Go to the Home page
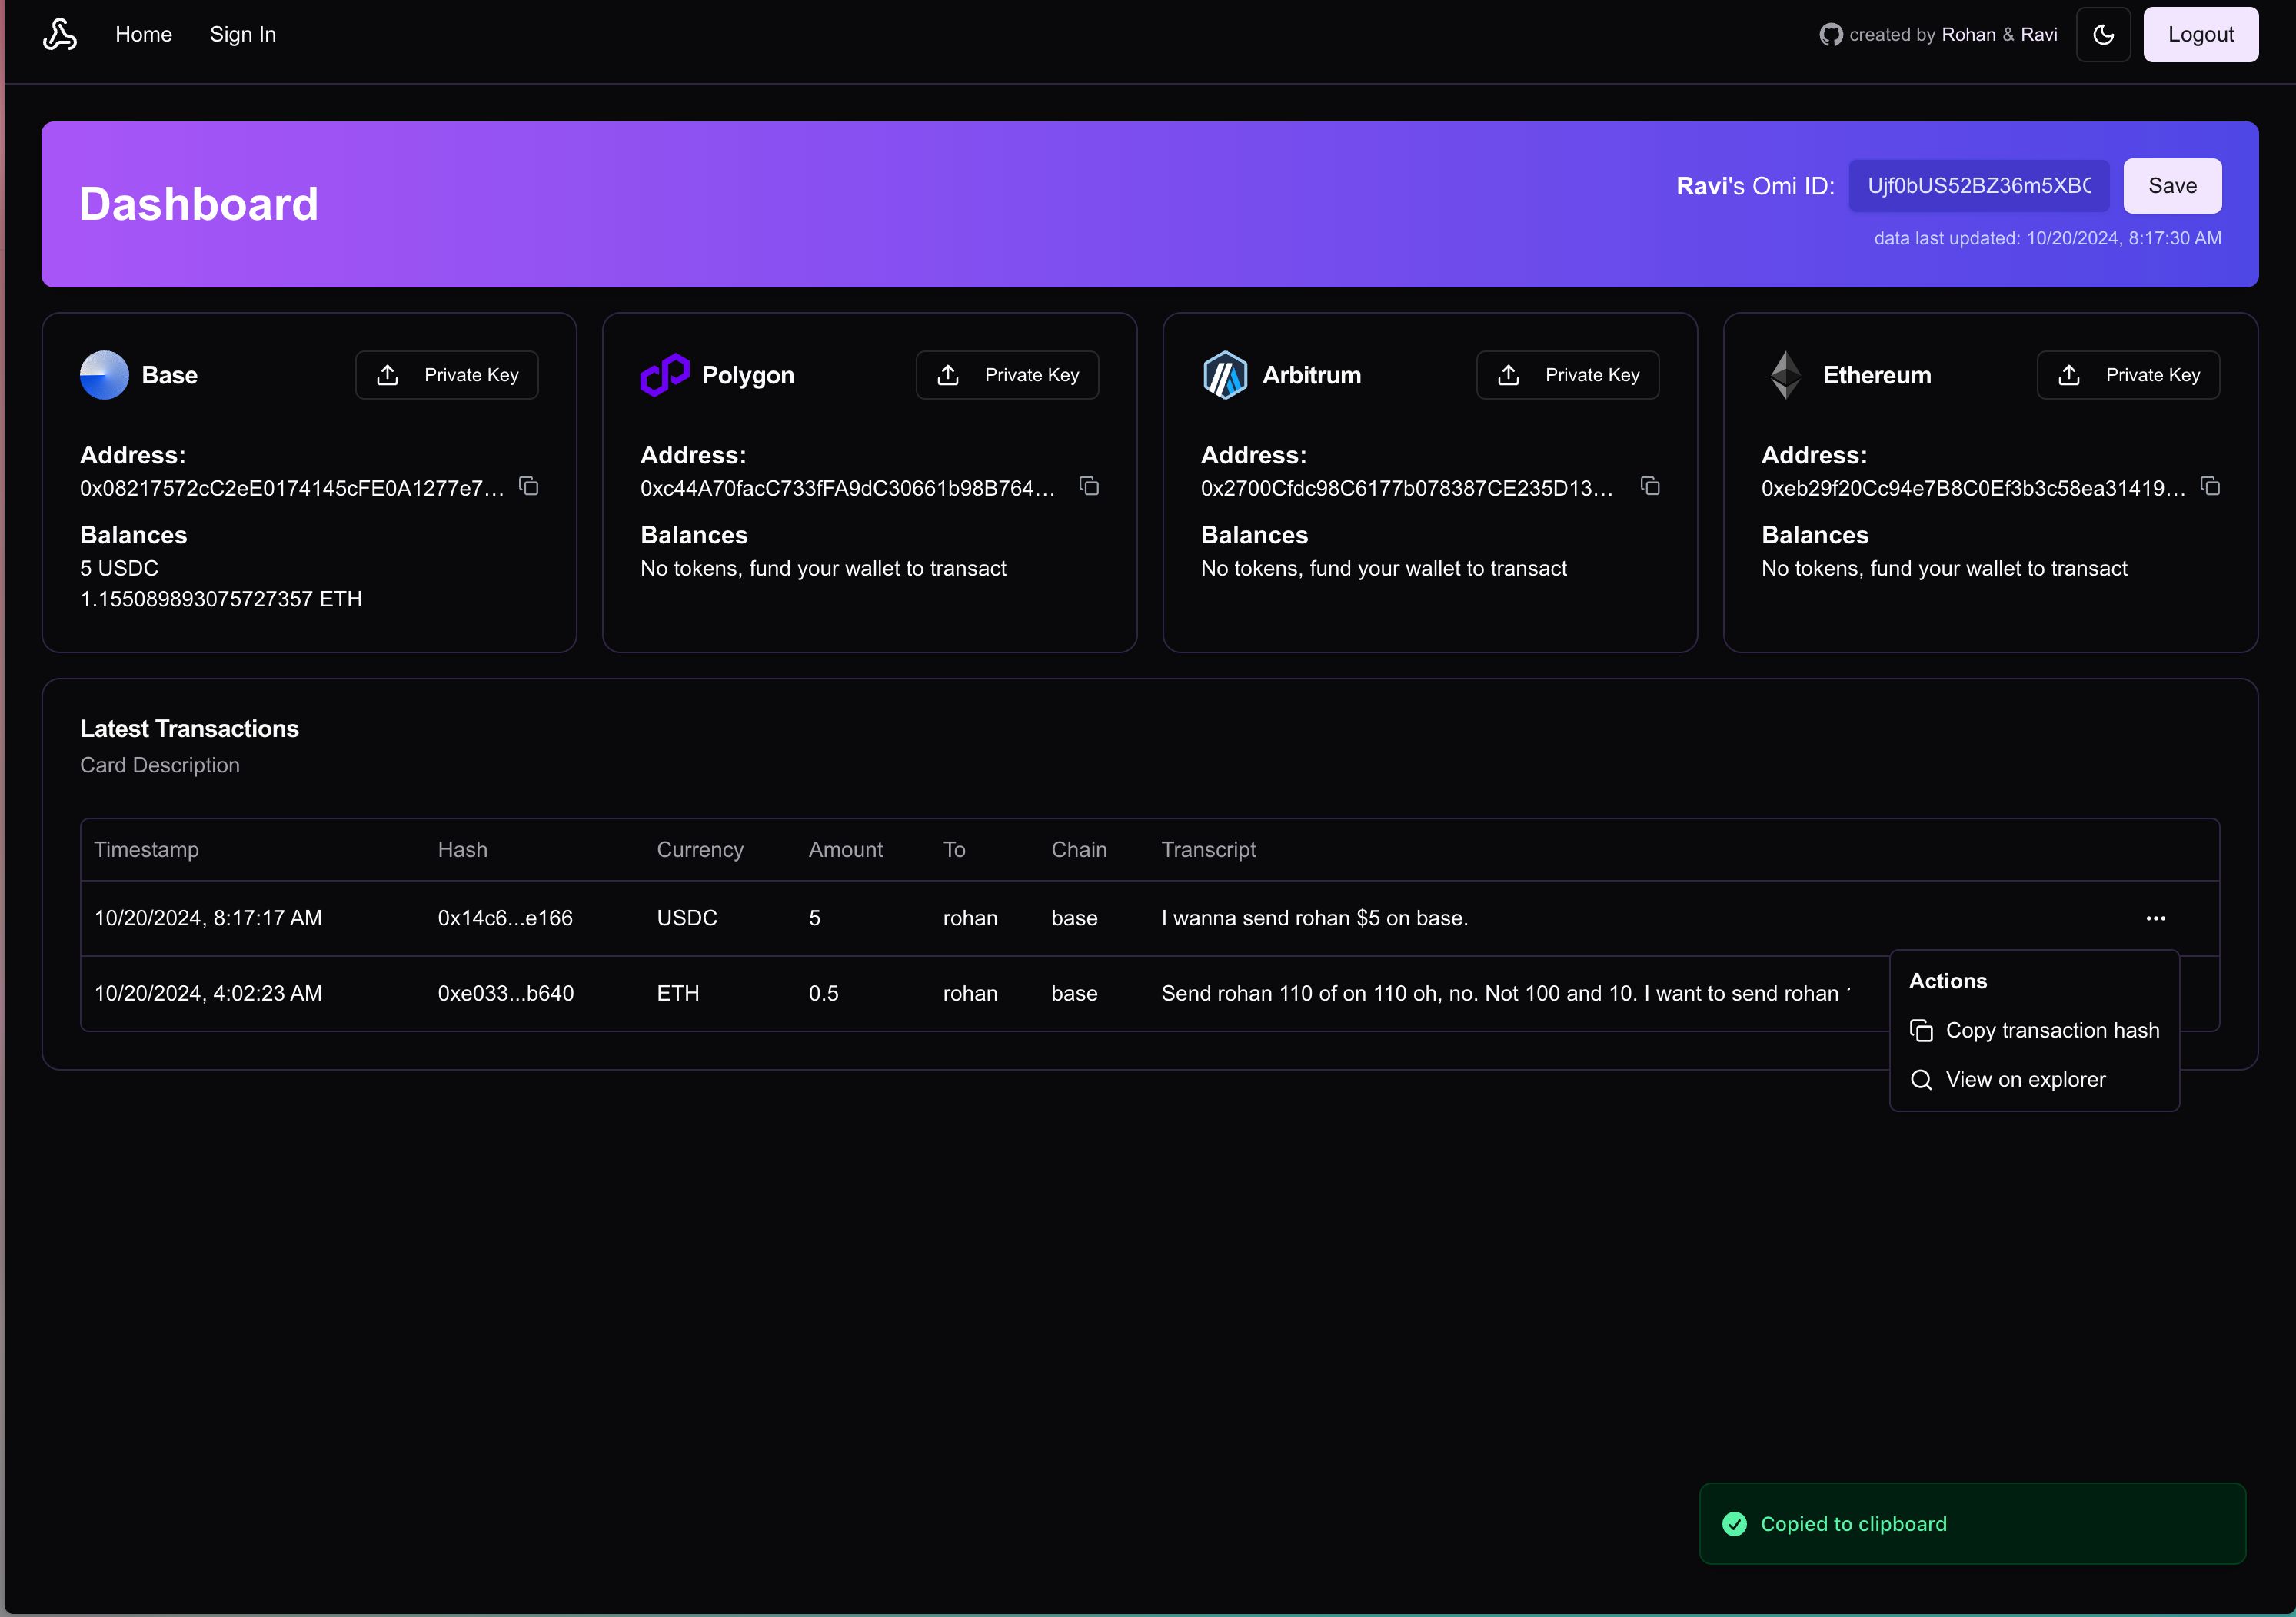The height and width of the screenshot is (1617, 2296). (144, 34)
